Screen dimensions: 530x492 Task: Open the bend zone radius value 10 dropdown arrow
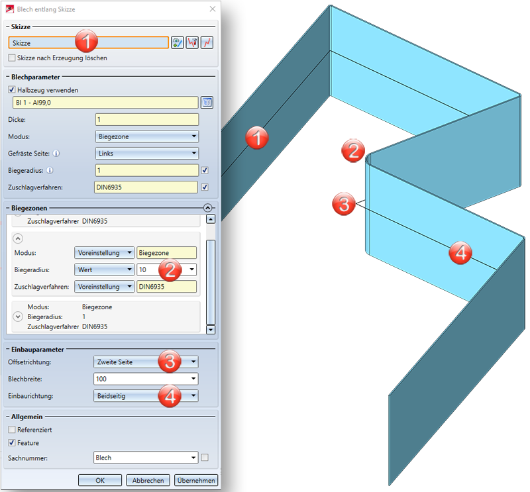pos(191,270)
